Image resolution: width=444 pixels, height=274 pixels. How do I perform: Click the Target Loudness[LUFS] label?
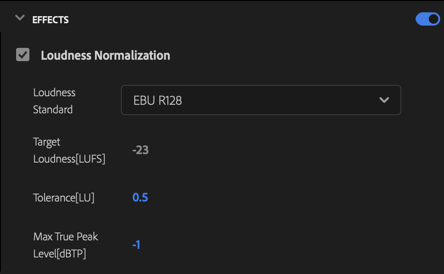point(69,150)
